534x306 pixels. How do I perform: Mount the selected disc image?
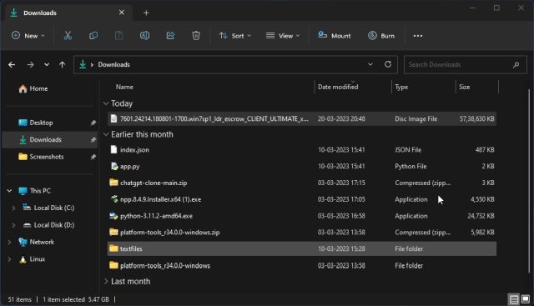click(334, 35)
